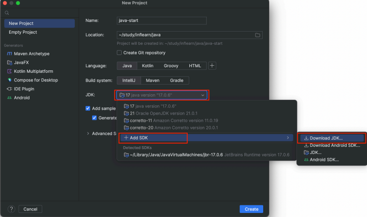Click the search magnifier icon in sidebar
The height and width of the screenshot is (217, 367).
7,13
